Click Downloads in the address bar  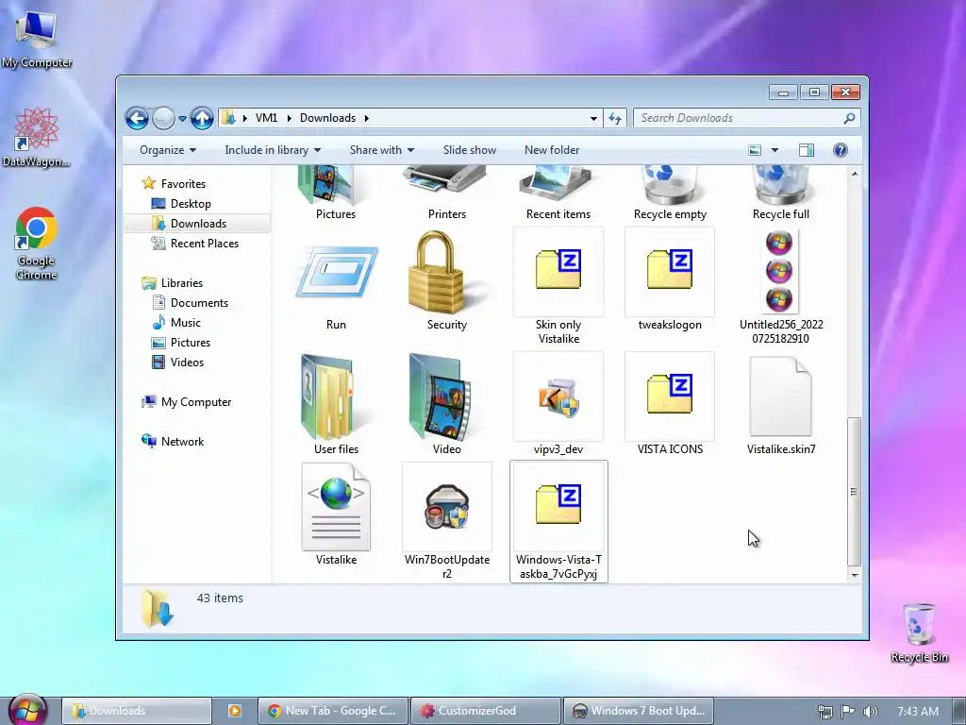[327, 118]
